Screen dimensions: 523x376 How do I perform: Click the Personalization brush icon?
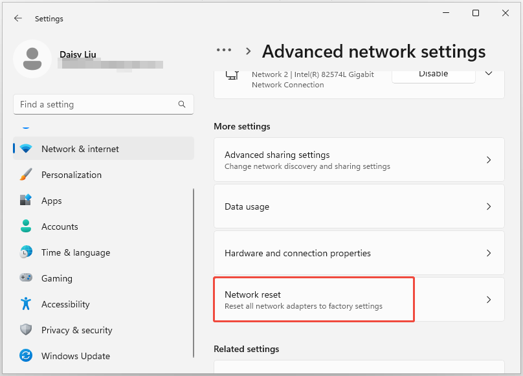pyautogui.click(x=27, y=175)
